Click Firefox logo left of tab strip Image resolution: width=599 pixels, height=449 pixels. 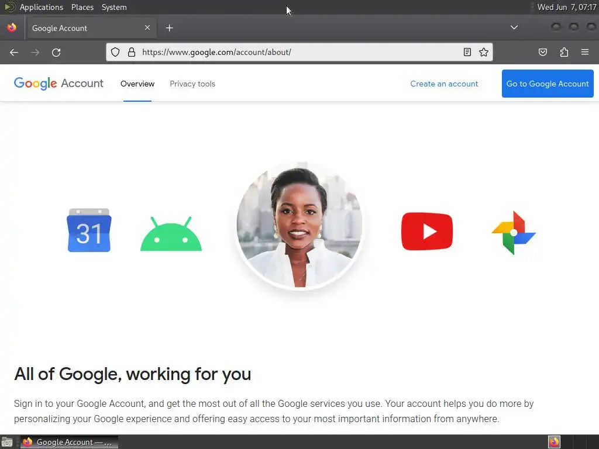pos(12,27)
